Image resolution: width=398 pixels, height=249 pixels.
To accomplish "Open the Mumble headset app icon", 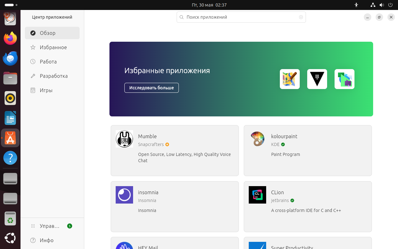I will (x=124, y=139).
